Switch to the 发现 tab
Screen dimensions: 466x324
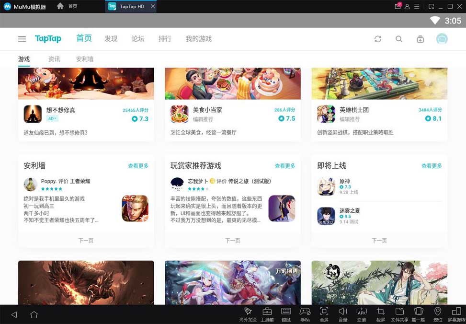point(111,39)
